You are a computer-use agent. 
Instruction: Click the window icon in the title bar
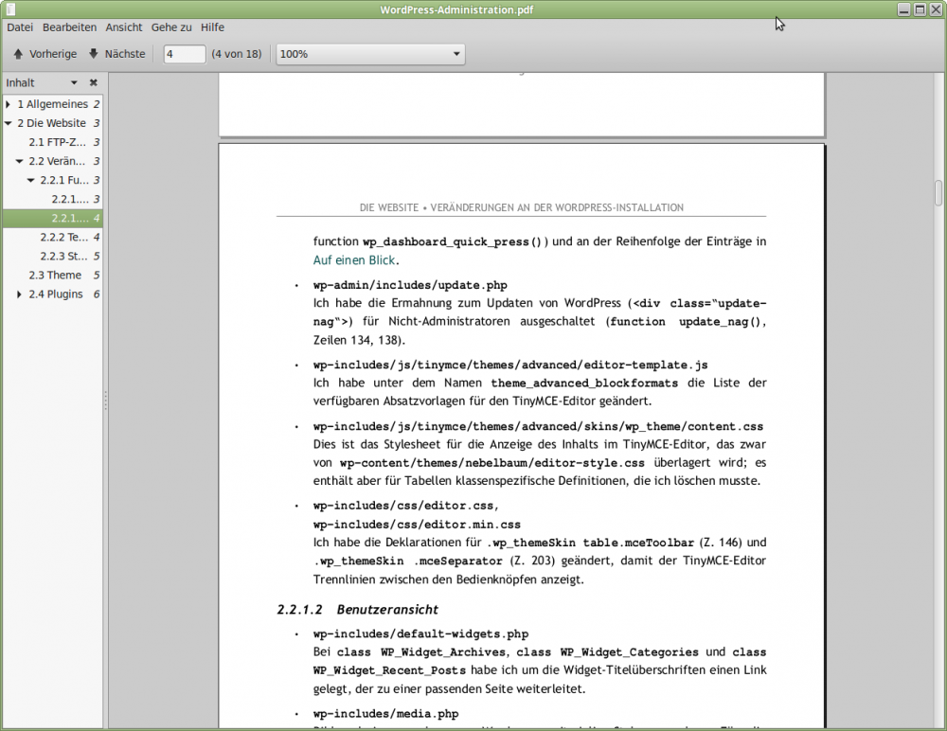click(10, 9)
